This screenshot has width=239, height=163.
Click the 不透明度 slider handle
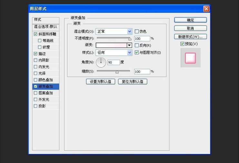click(x=130, y=39)
